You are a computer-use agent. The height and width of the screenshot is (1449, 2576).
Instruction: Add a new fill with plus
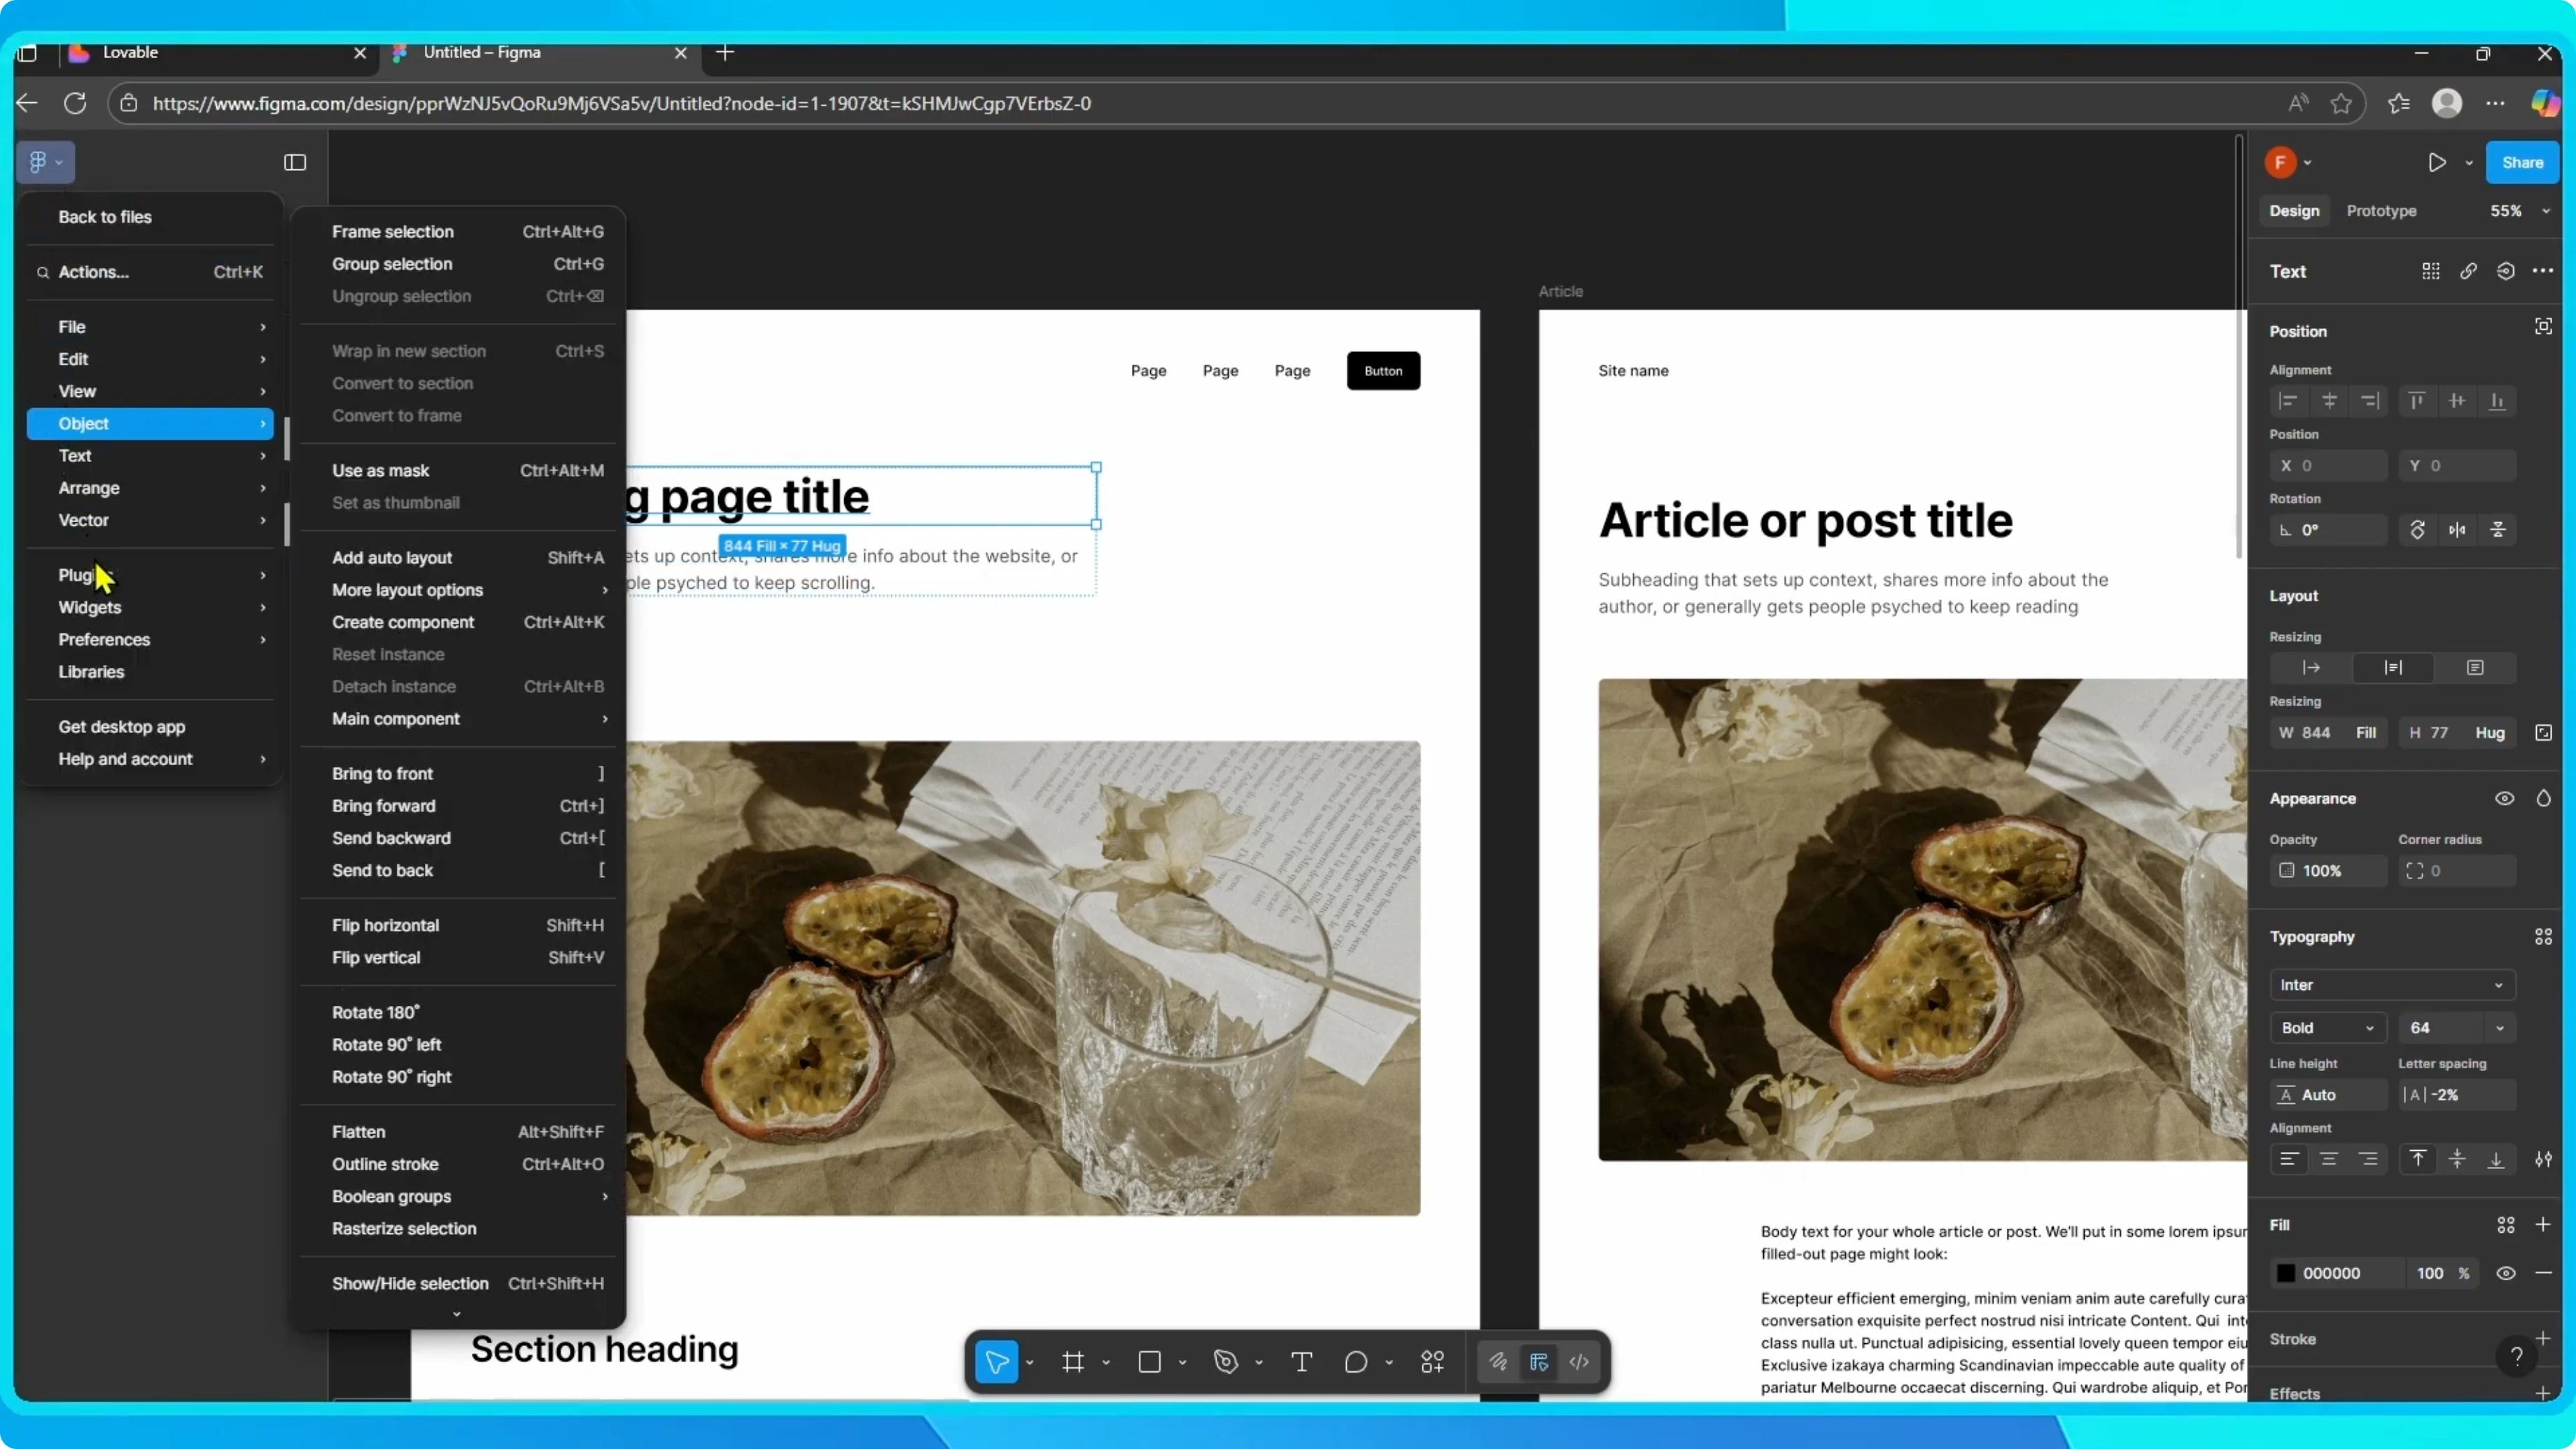(2543, 1224)
